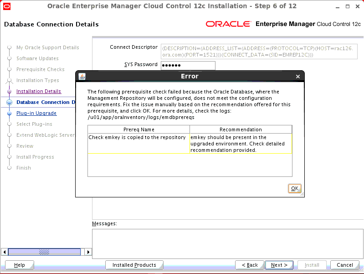
Task: Click the Install Progress step
Action: [x=35, y=157]
